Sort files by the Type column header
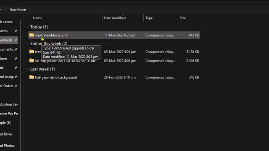The height and width of the screenshot is (151, 269). (x=149, y=18)
